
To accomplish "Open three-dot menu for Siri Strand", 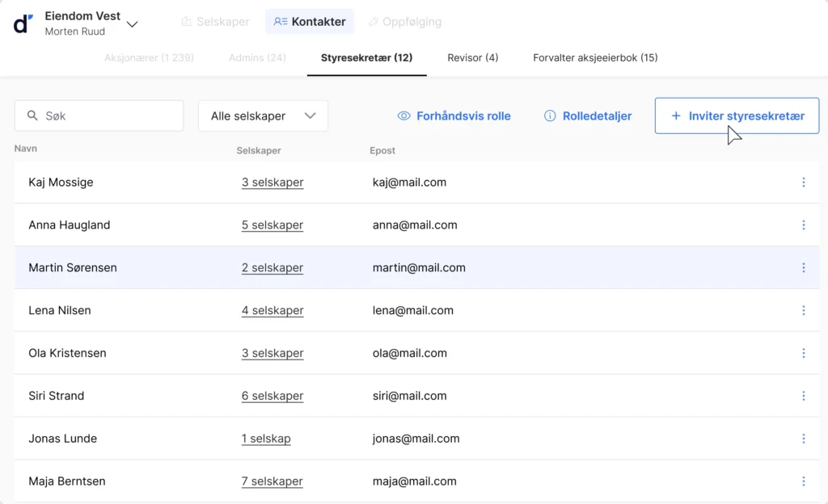I will pos(803,397).
